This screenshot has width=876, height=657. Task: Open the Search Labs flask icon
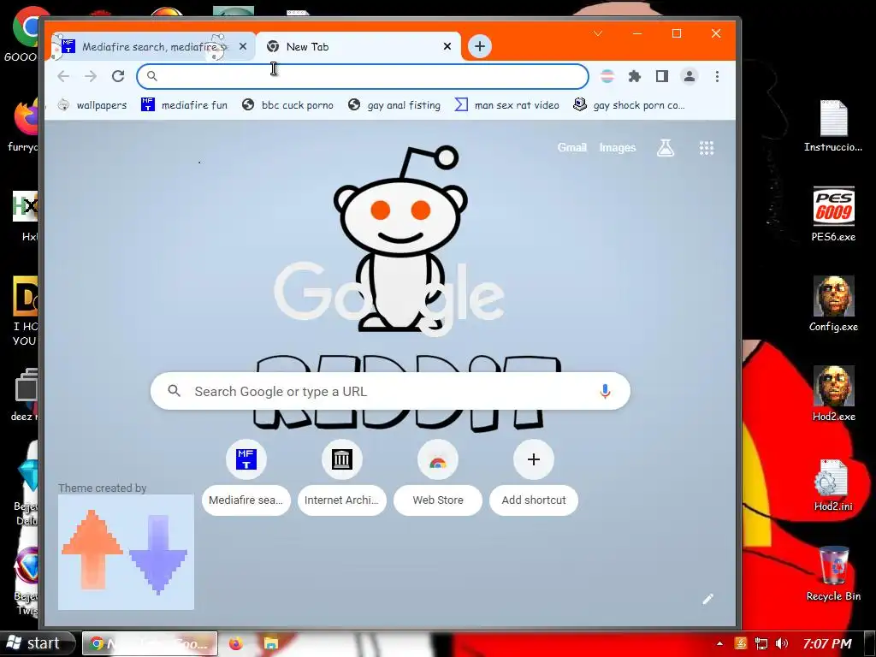666,147
